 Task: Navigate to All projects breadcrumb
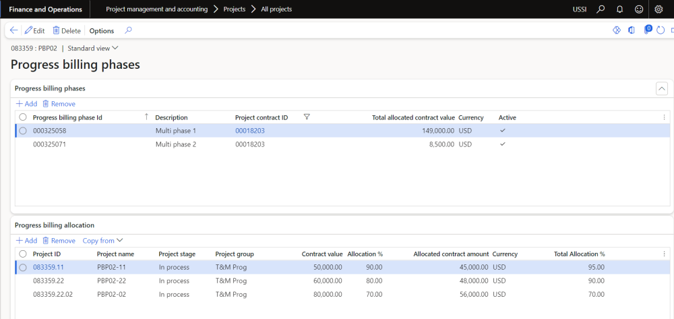click(276, 9)
